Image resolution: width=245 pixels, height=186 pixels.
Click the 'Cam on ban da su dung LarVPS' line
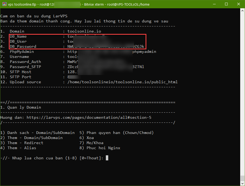(34, 16)
